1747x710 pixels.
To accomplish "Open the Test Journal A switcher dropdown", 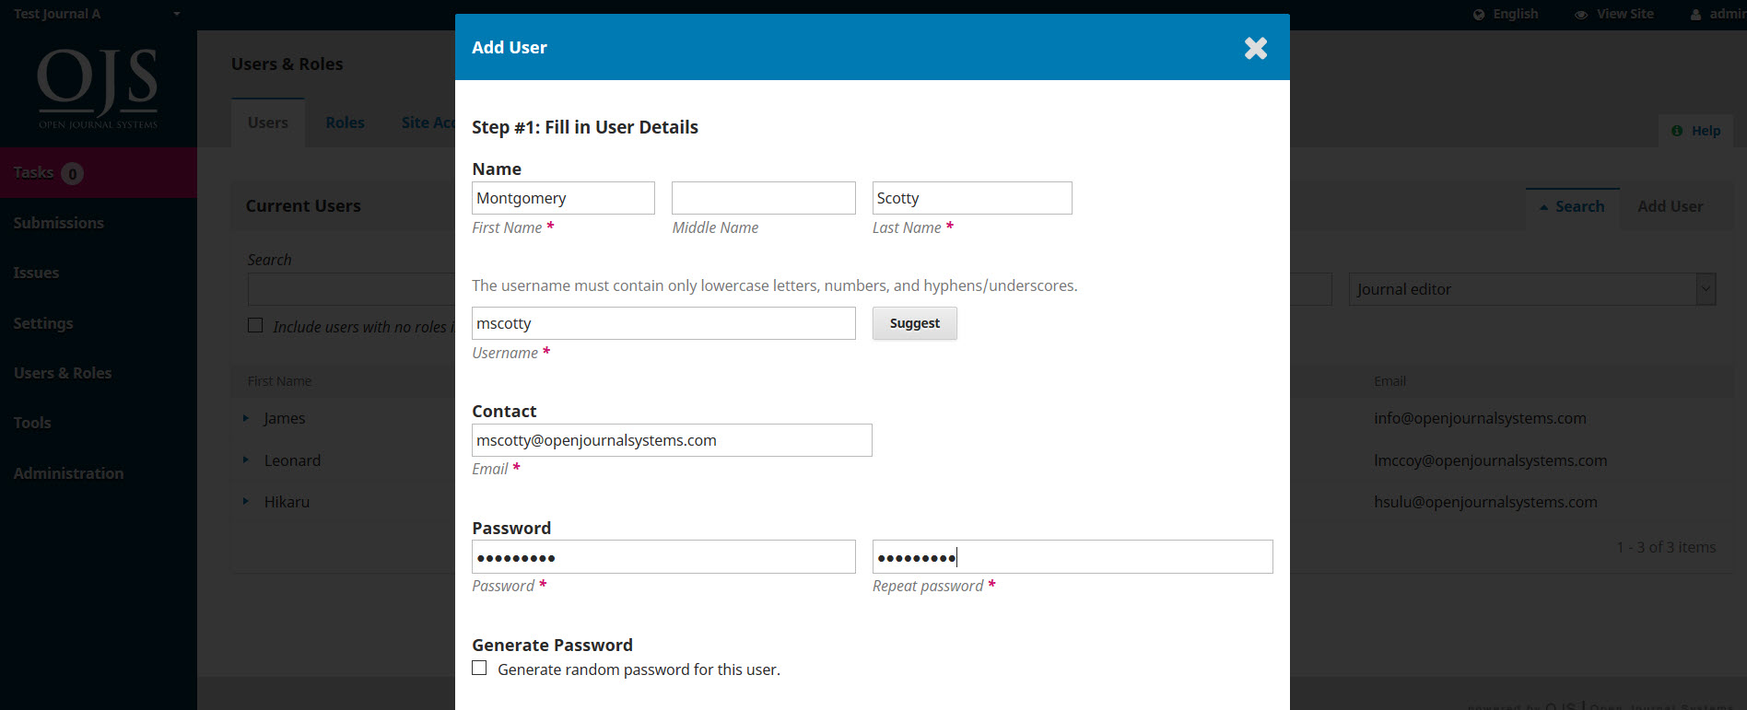I will [97, 14].
